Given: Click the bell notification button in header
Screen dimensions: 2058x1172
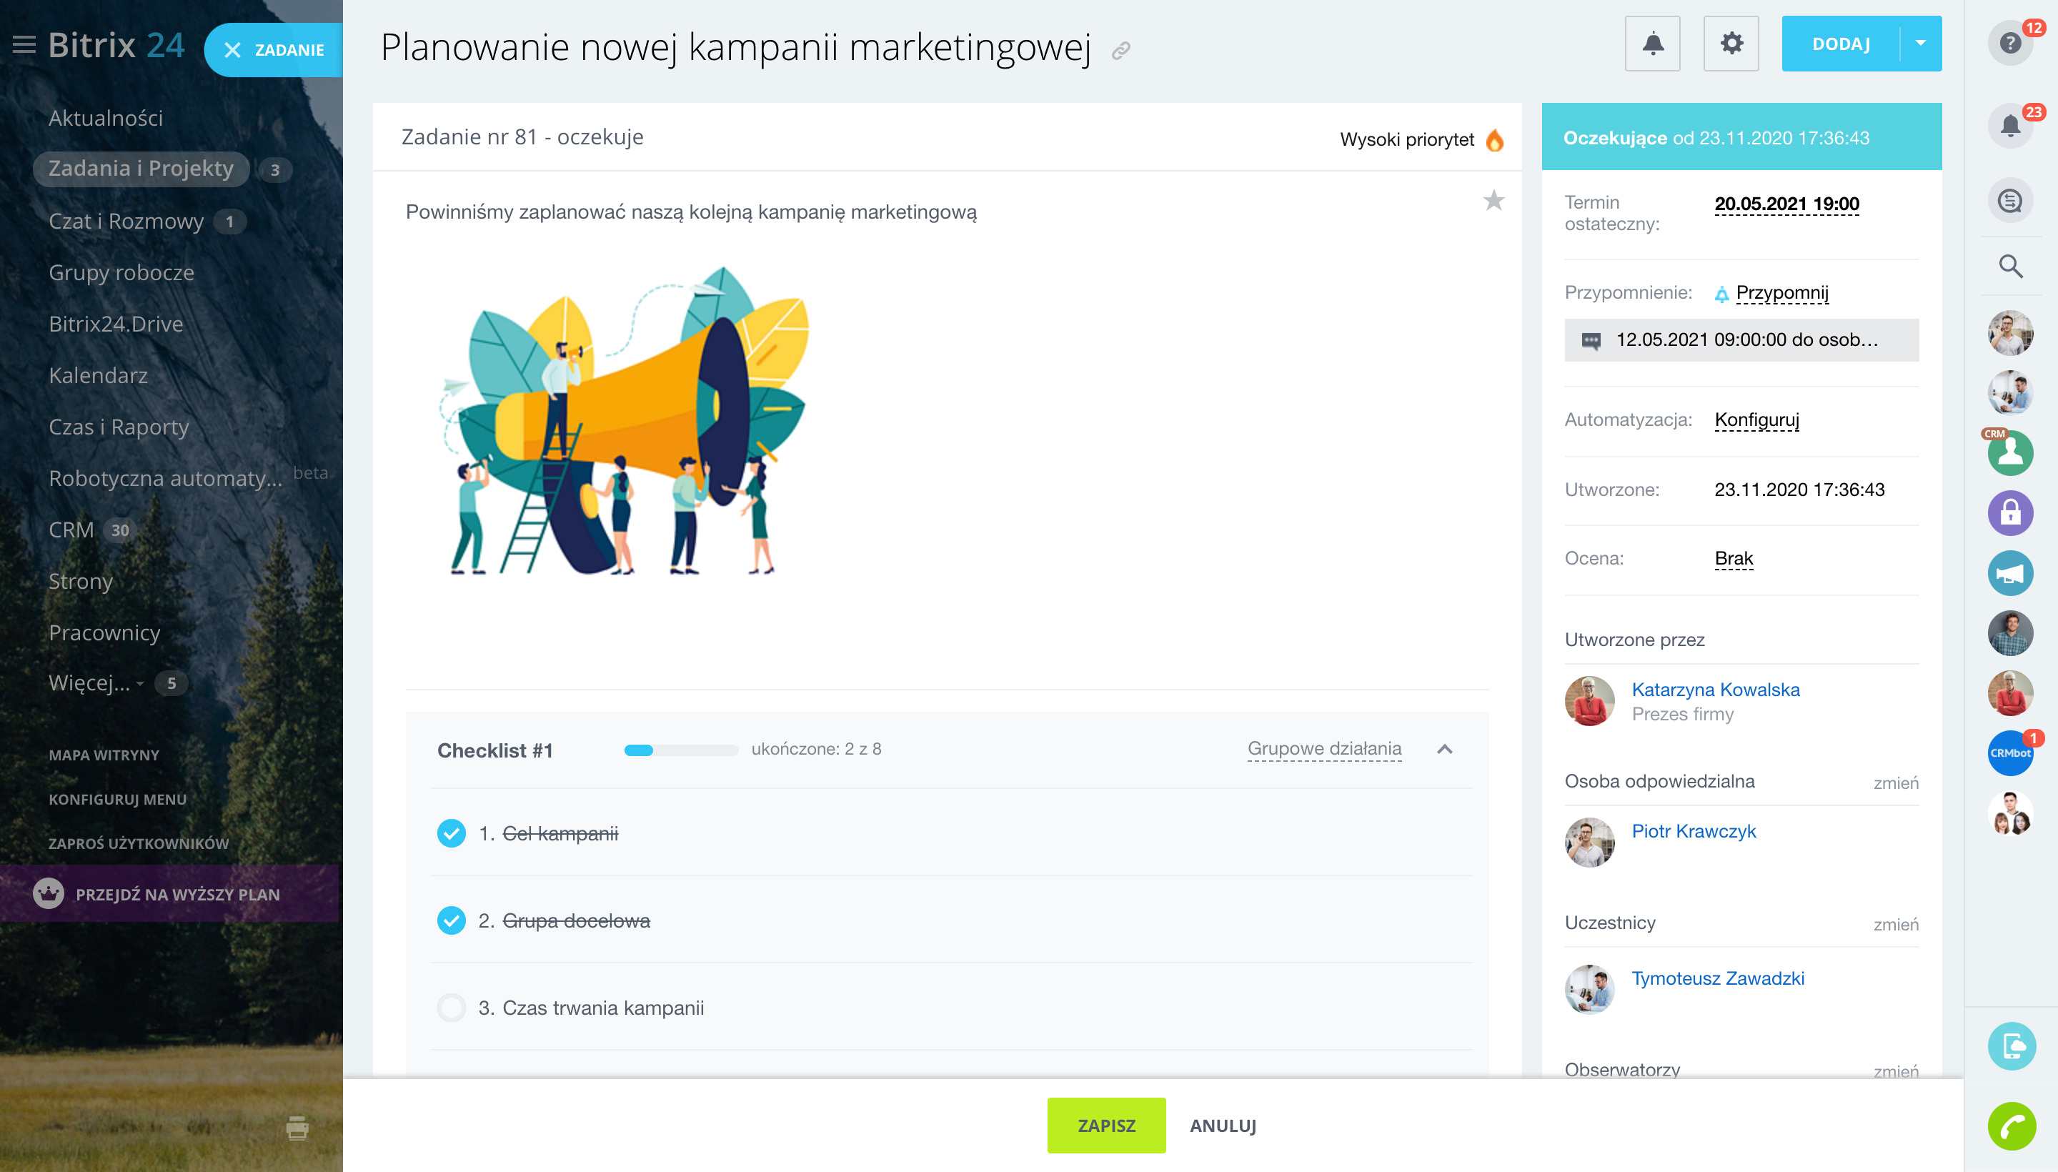Looking at the screenshot, I should (1651, 44).
